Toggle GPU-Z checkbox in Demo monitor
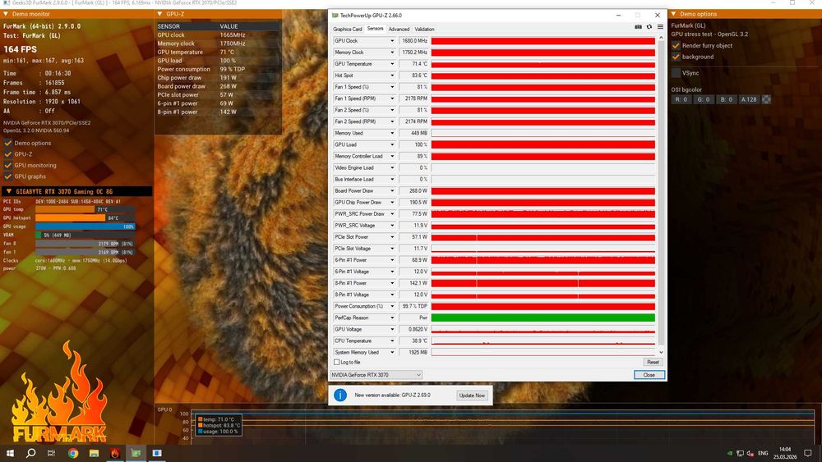822x462 pixels. pyautogui.click(x=8, y=154)
